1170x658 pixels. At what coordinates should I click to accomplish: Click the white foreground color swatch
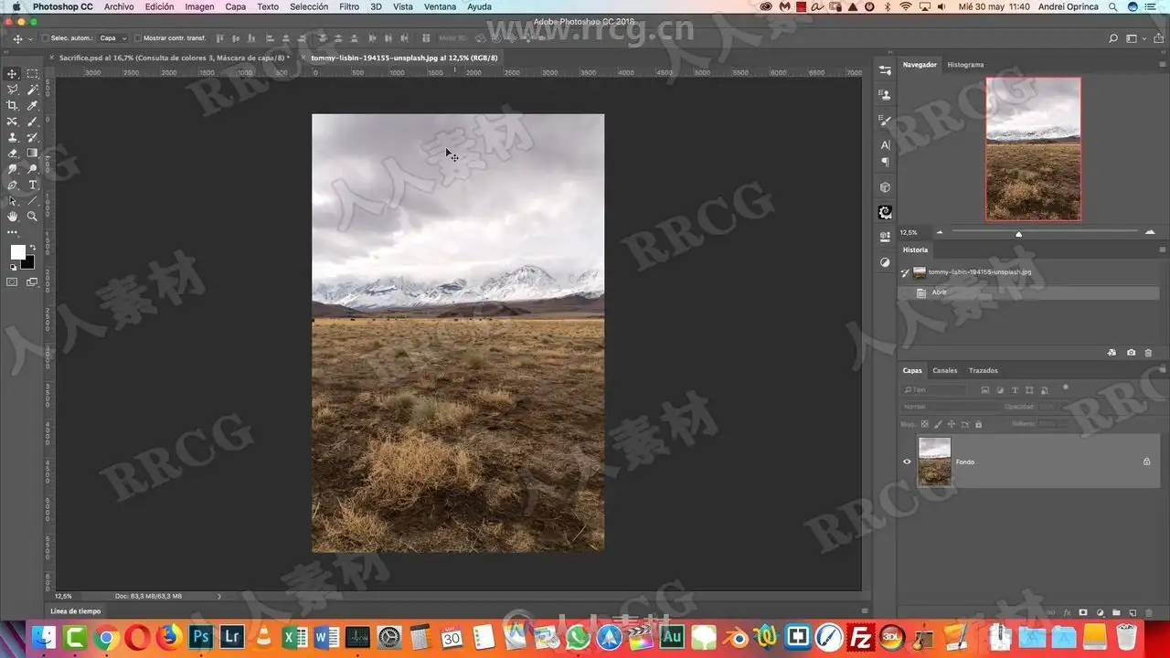click(17, 252)
